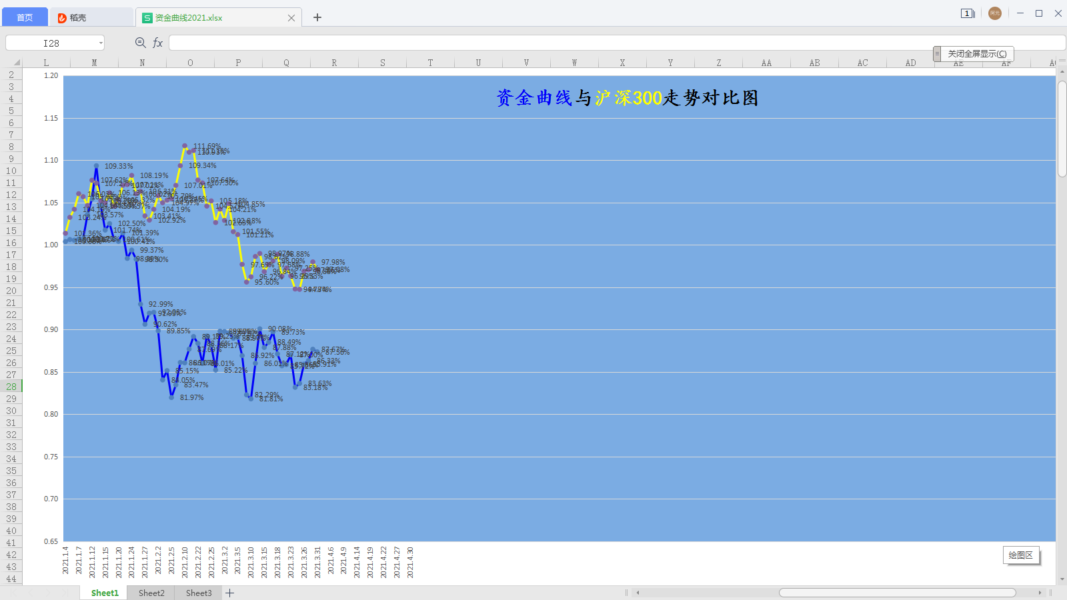Click the fx insert function icon

point(157,42)
